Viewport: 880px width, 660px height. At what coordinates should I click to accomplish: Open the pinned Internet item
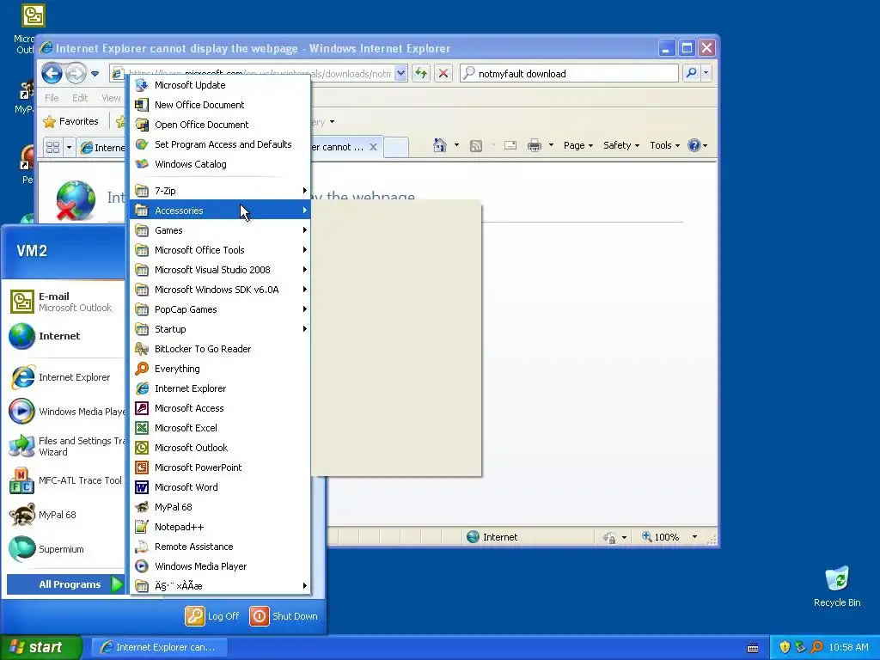pos(65,336)
